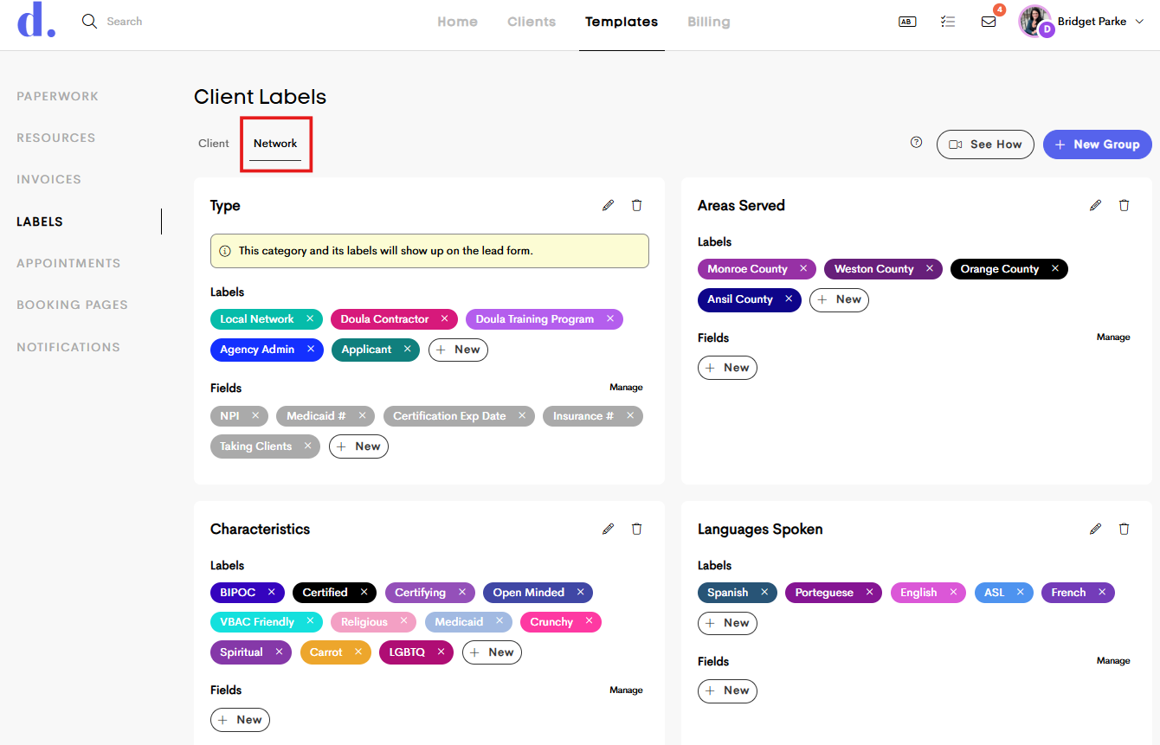Click the doula app logo
Image resolution: width=1160 pixels, height=745 pixels.
36,21
